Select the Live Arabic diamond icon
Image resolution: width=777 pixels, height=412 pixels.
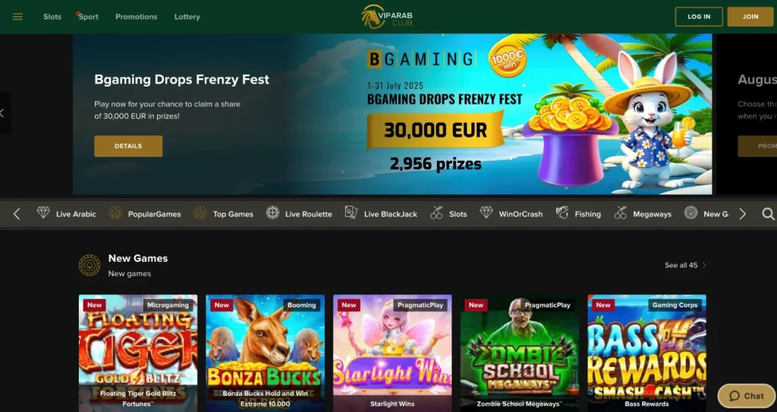pos(43,212)
